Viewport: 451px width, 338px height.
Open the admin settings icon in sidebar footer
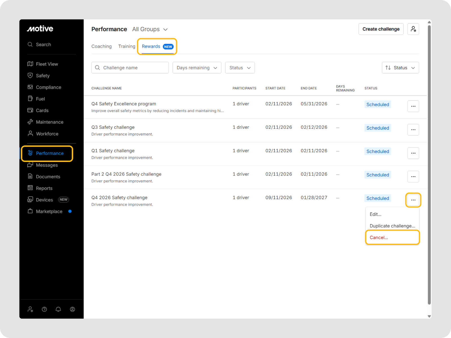(30, 309)
